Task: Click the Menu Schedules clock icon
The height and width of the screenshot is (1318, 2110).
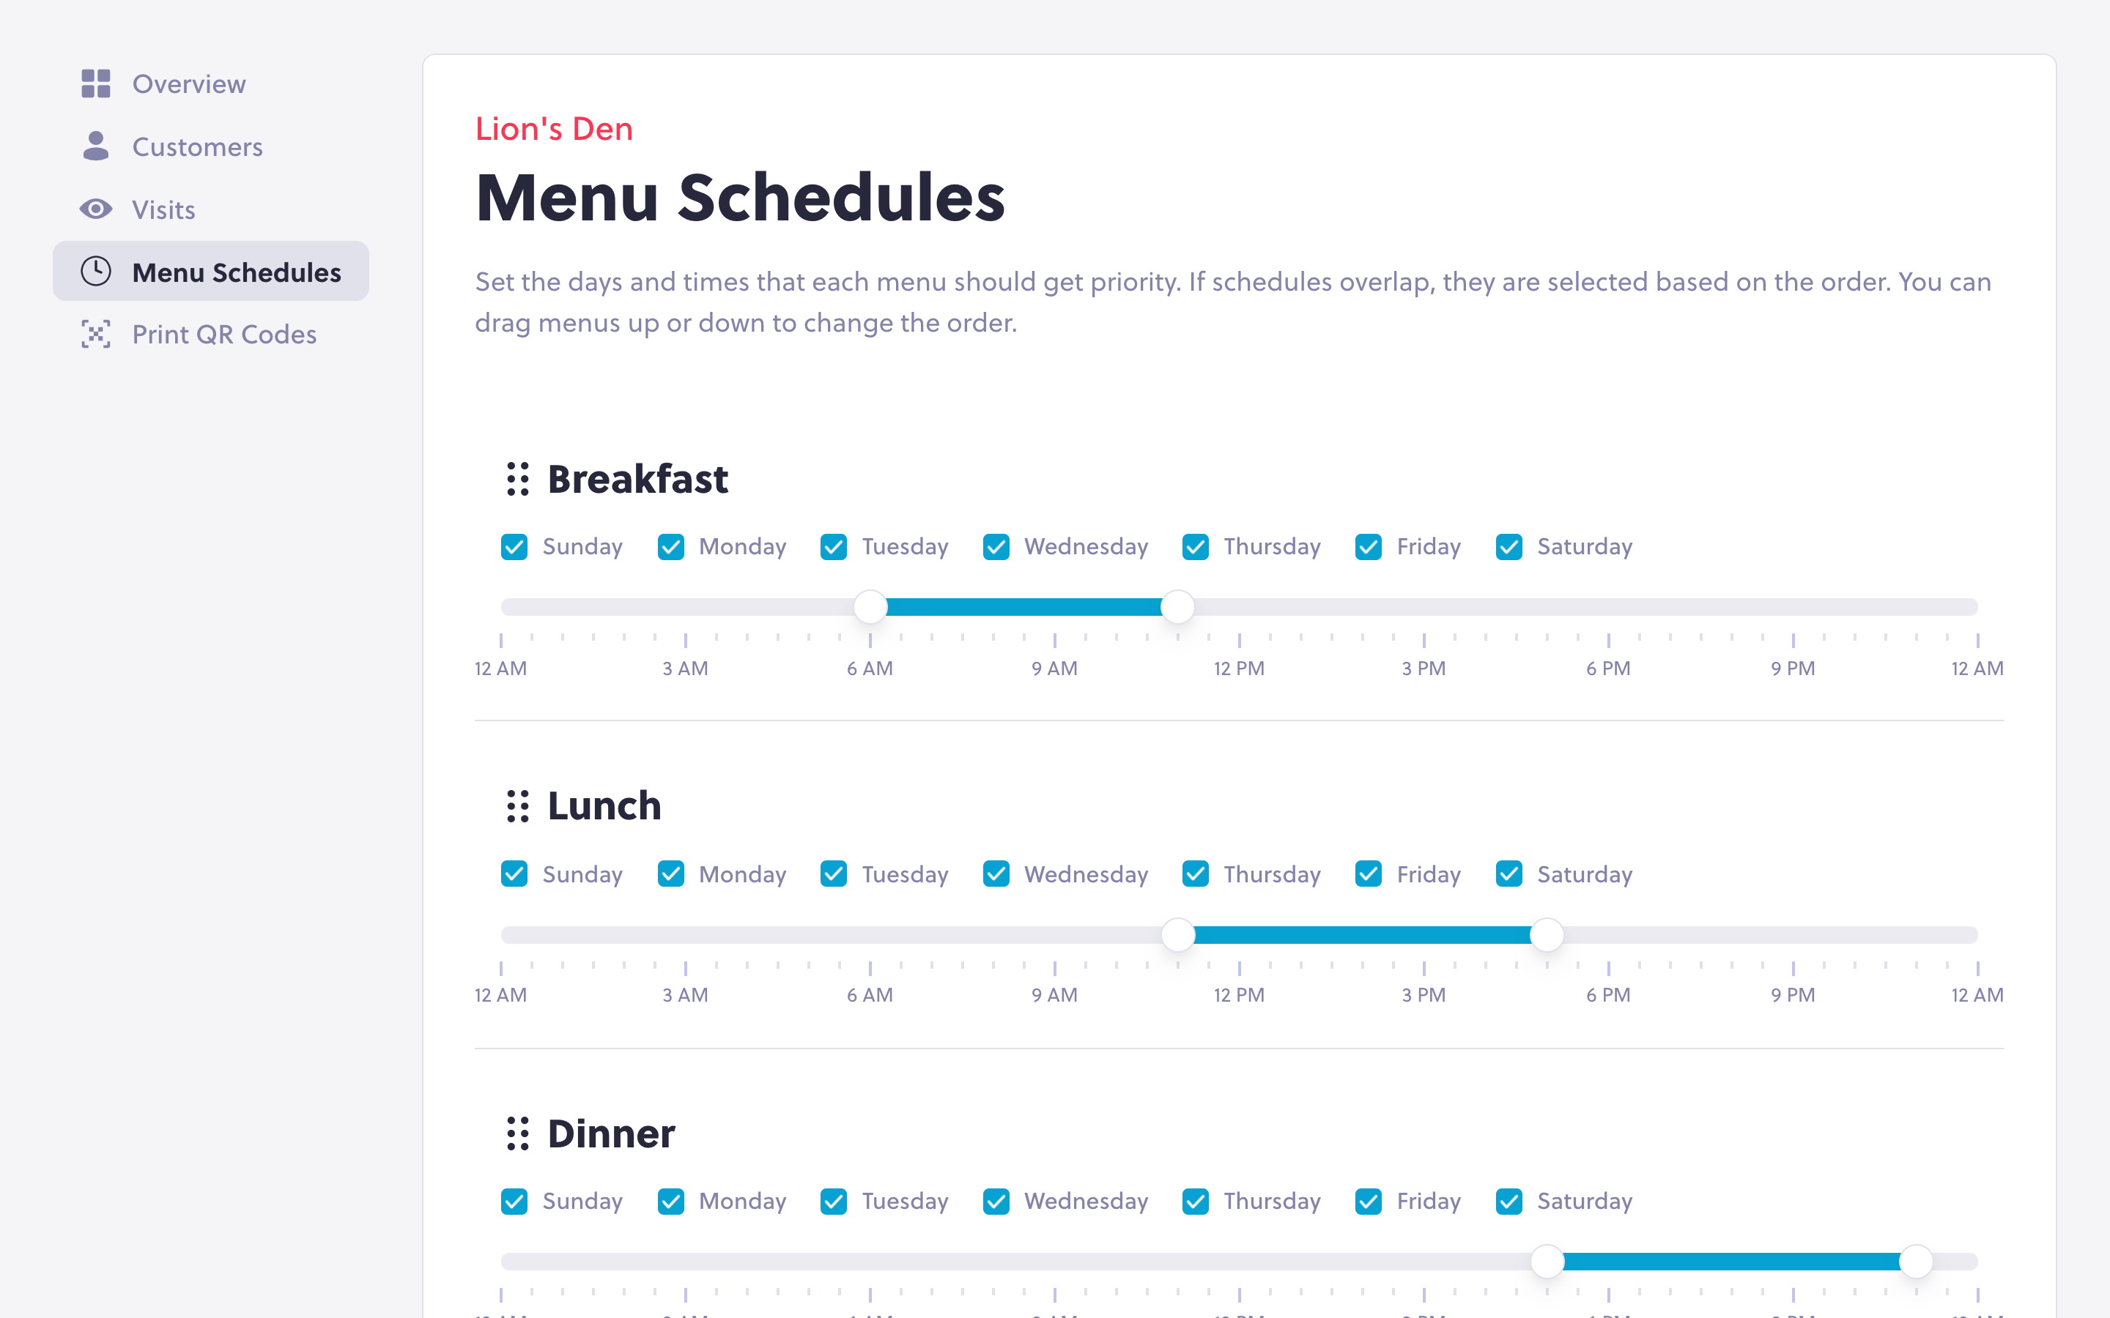Action: coord(96,270)
